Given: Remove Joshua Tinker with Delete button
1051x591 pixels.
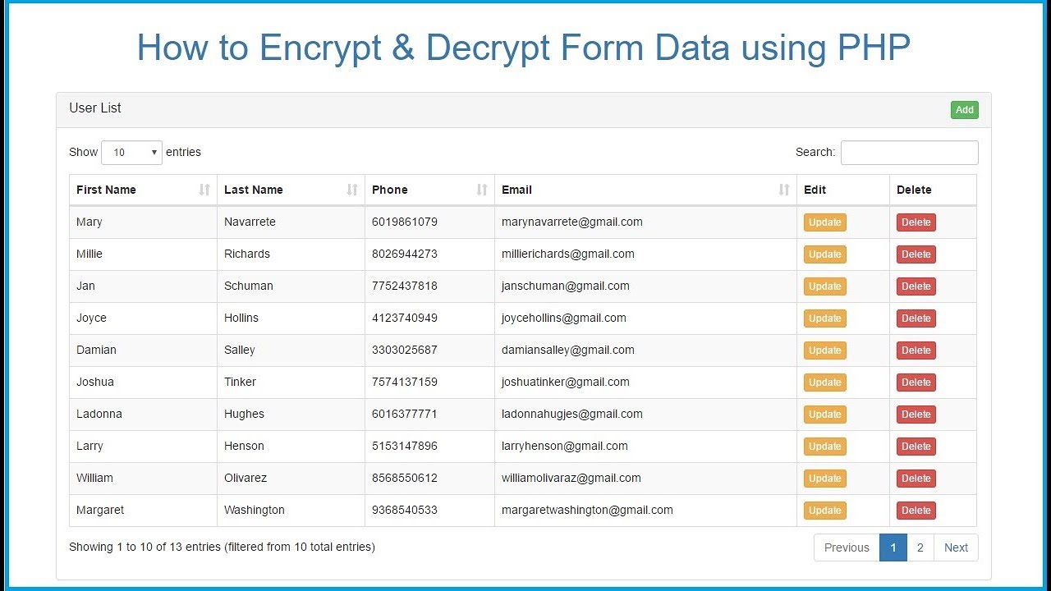Looking at the screenshot, I should [x=916, y=383].
